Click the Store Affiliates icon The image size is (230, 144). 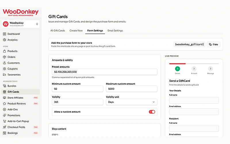point(5,98)
